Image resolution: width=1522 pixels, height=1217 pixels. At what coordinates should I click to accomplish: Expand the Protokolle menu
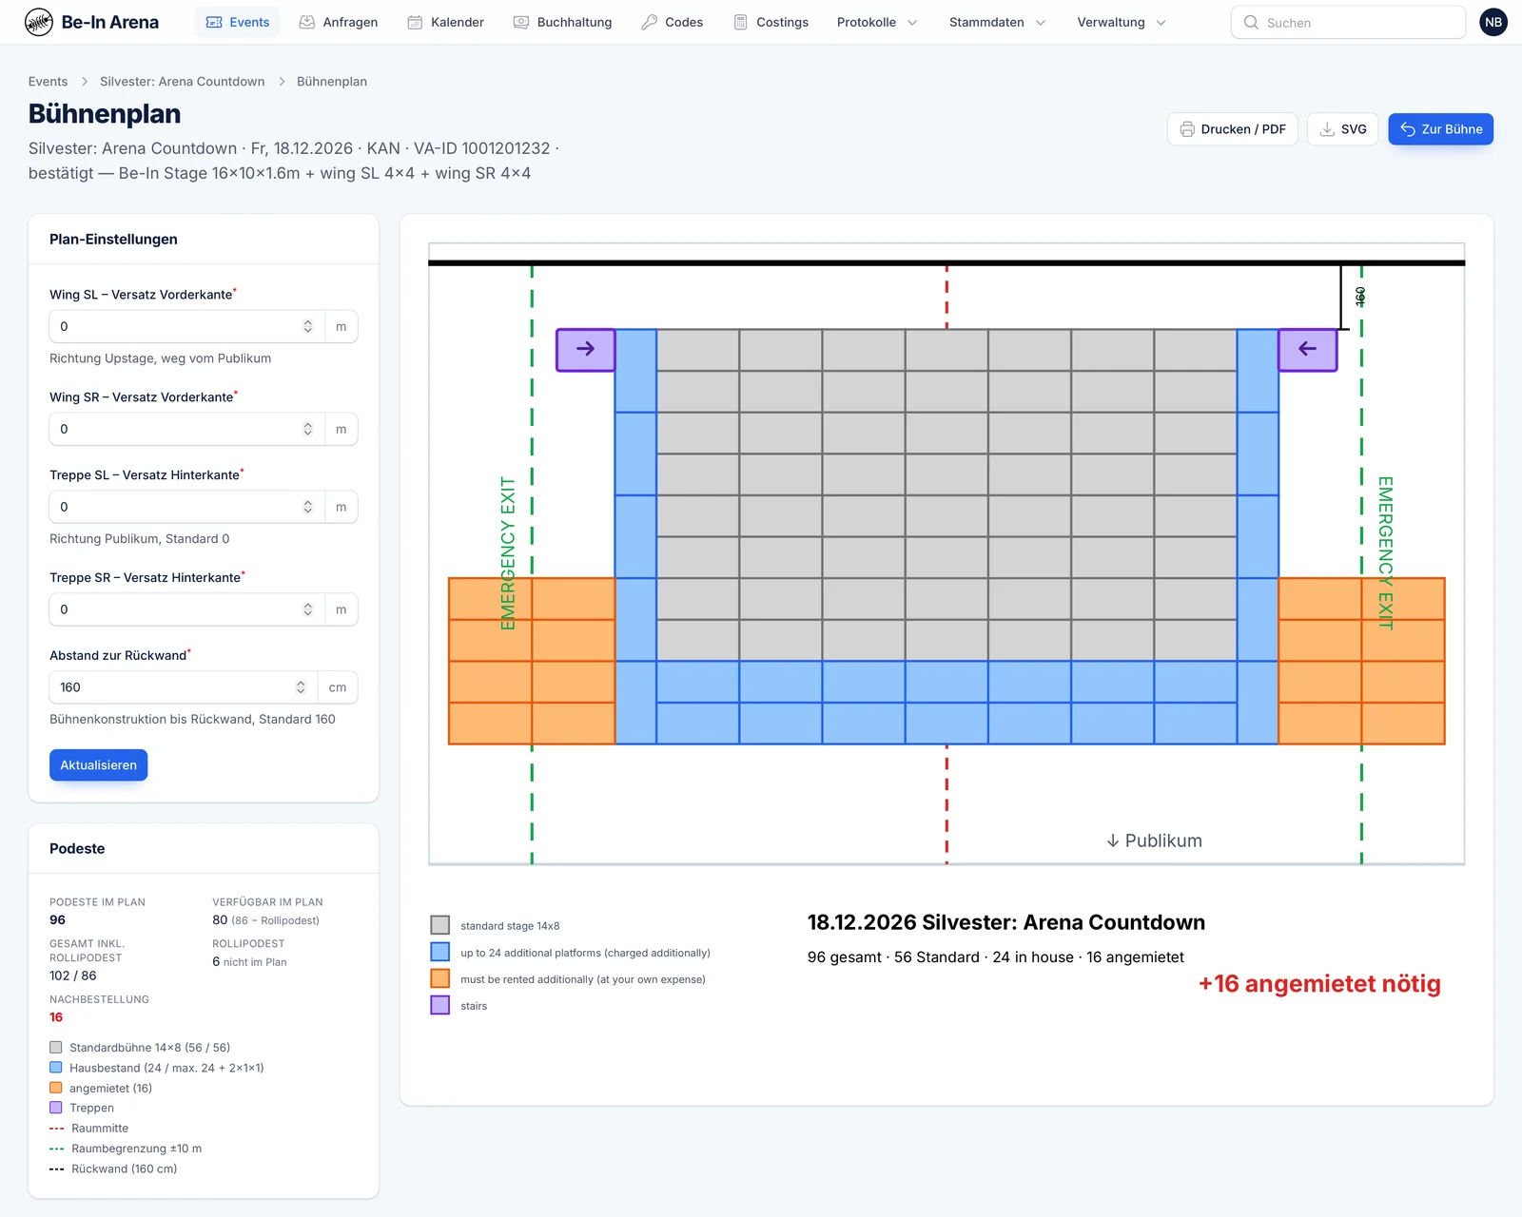click(877, 22)
